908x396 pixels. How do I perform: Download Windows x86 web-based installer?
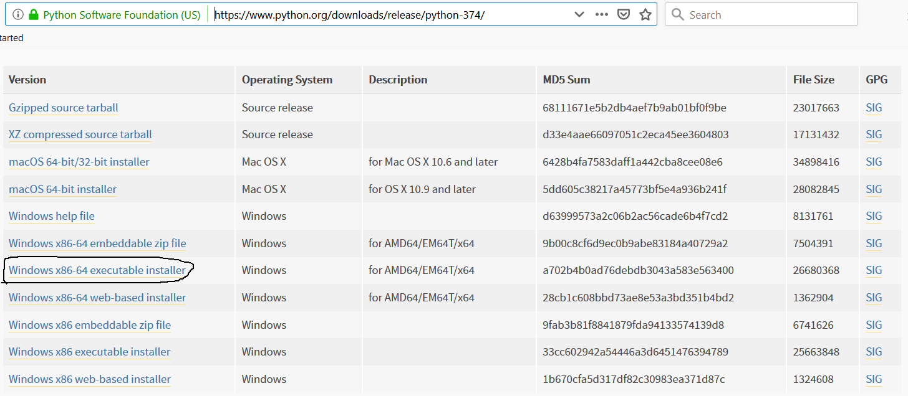tap(90, 379)
